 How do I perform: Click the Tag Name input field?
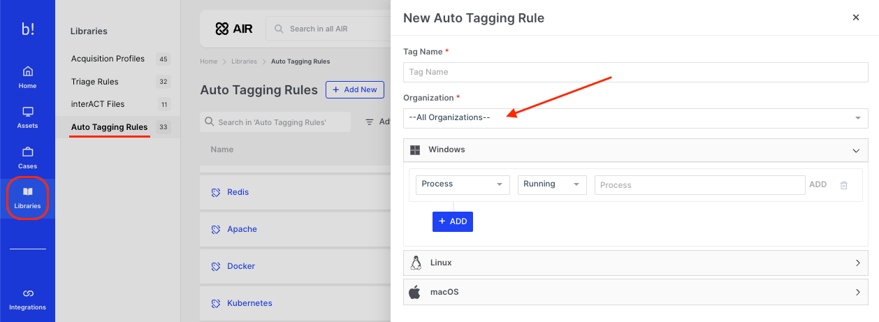[635, 72]
